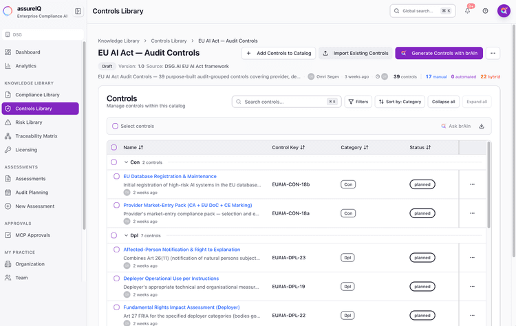Open the help question mark icon
The image size is (516, 326).
[485, 11]
